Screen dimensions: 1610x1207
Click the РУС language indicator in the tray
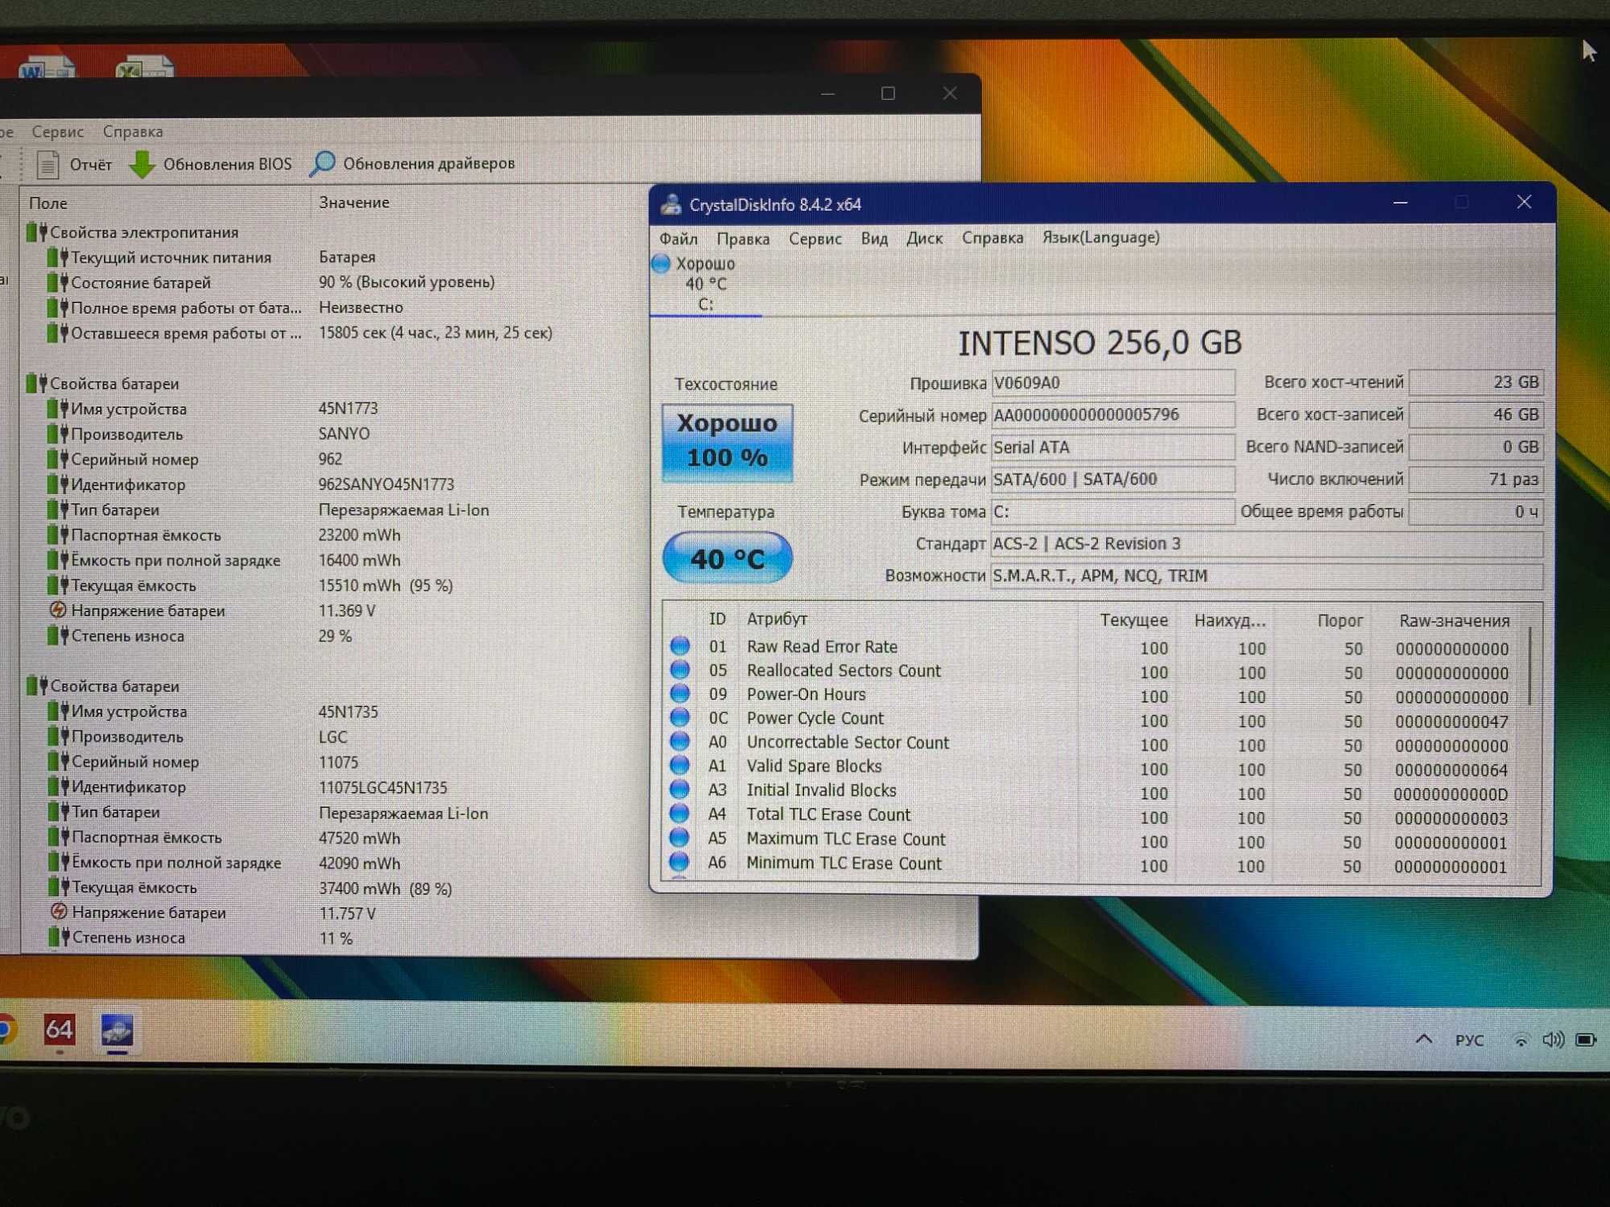1469,1040
